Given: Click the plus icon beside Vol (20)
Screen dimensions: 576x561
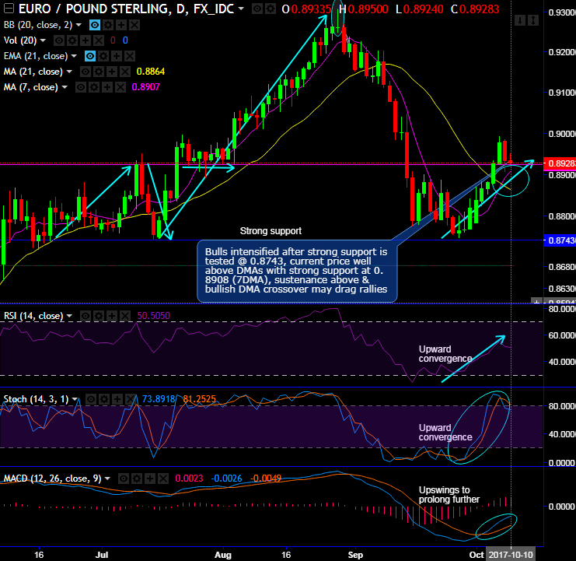Looking at the screenshot, I should point(86,40).
